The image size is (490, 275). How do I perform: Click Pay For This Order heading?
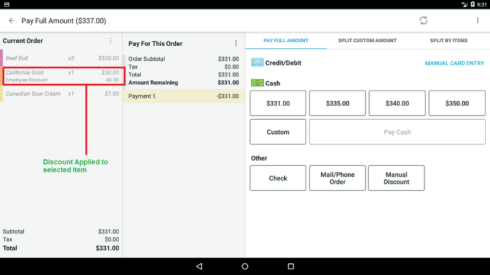pyautogui.click(x=156, y=43)
